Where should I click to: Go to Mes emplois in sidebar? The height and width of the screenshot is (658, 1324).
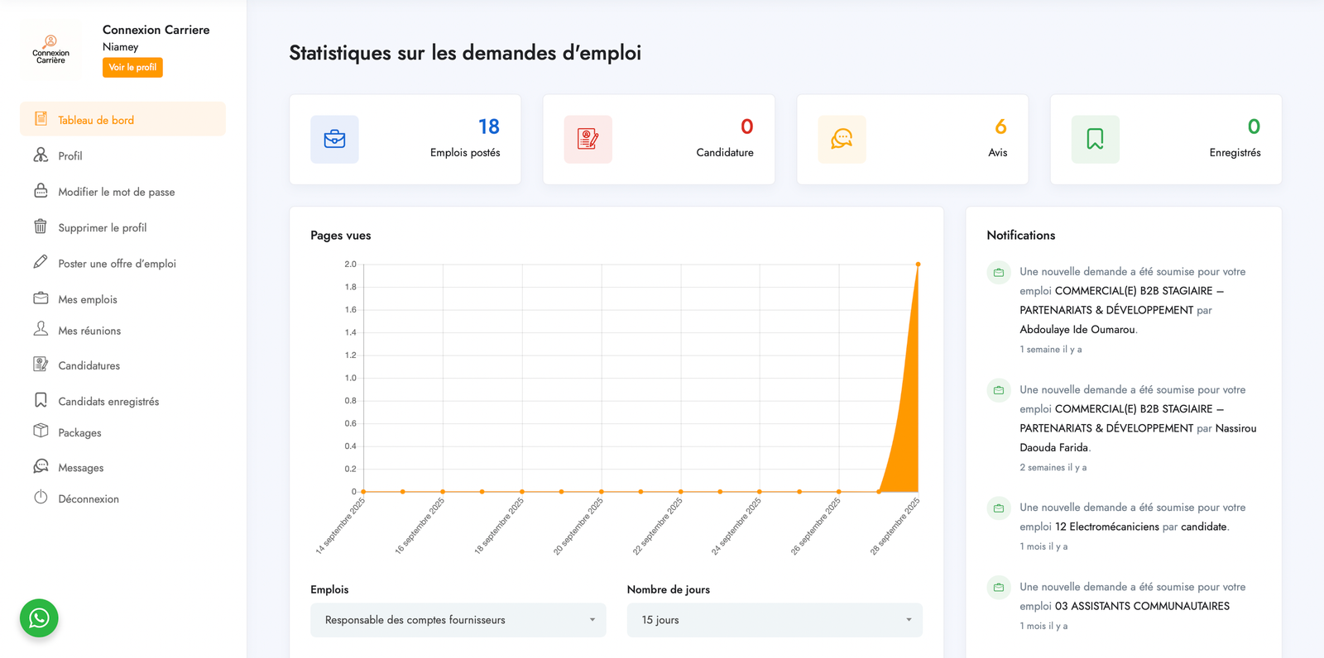pos(88,299)
